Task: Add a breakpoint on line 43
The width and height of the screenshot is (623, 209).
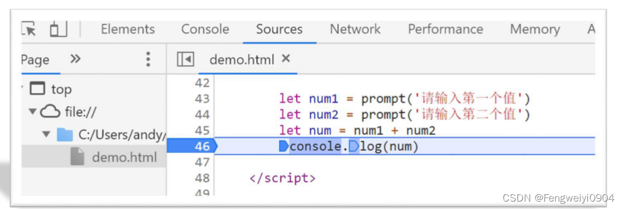Action: 203,99
